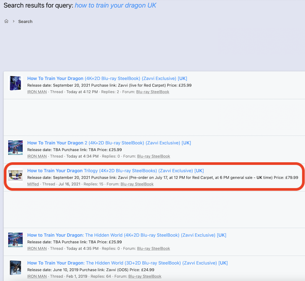The width and height of the screenshot is (305, 281).
Task: View IRON MAN profile in Feb 1, 2019 result
Action: (37, 277)
